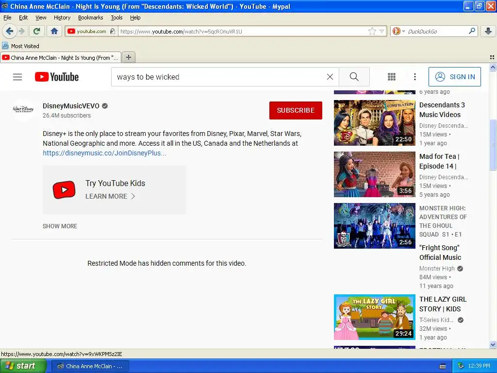Open the Monster High Fright Song thumbnail
This screenshot has width=497, height=373.
[x=374, y=226]
